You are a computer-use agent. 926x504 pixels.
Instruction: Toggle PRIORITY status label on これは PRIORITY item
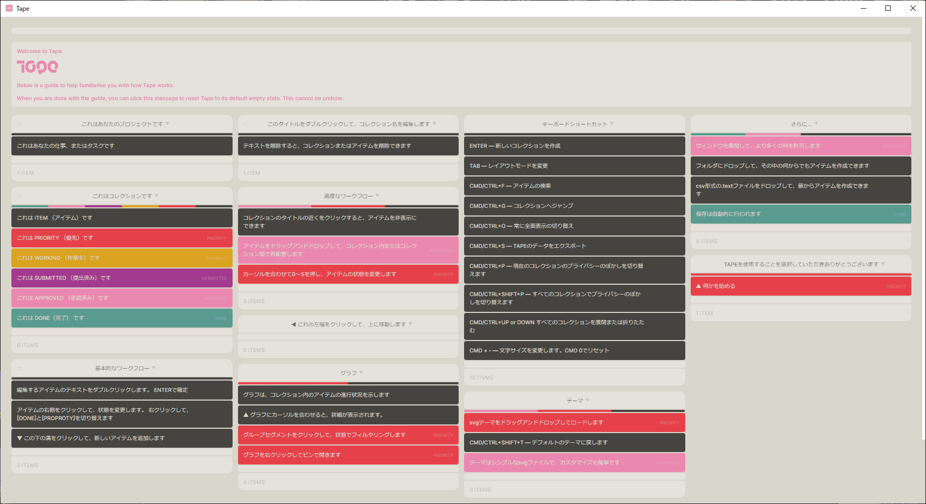tap(217, 238)
